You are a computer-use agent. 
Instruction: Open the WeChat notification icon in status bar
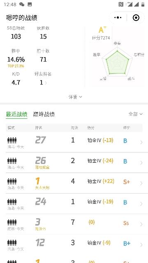click(22, 5)
